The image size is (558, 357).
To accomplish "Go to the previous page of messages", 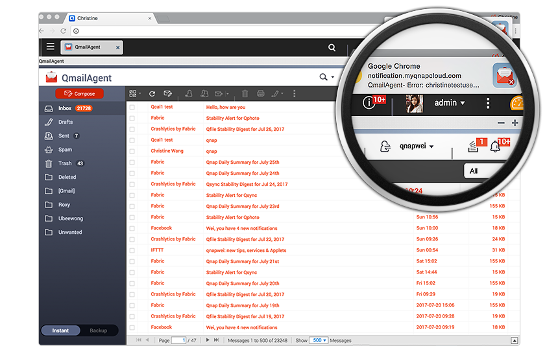I will tap(147, 340).
